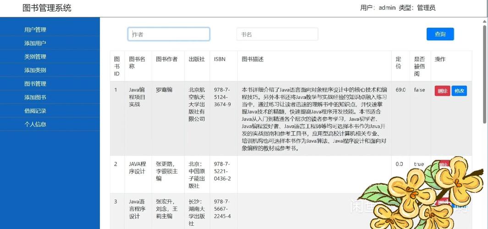
Task: Focus the 书名 search field
Action: point(277,34)
